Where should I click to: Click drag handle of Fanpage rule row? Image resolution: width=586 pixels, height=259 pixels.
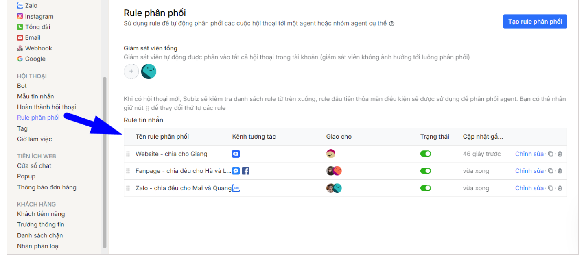(128, 171)
